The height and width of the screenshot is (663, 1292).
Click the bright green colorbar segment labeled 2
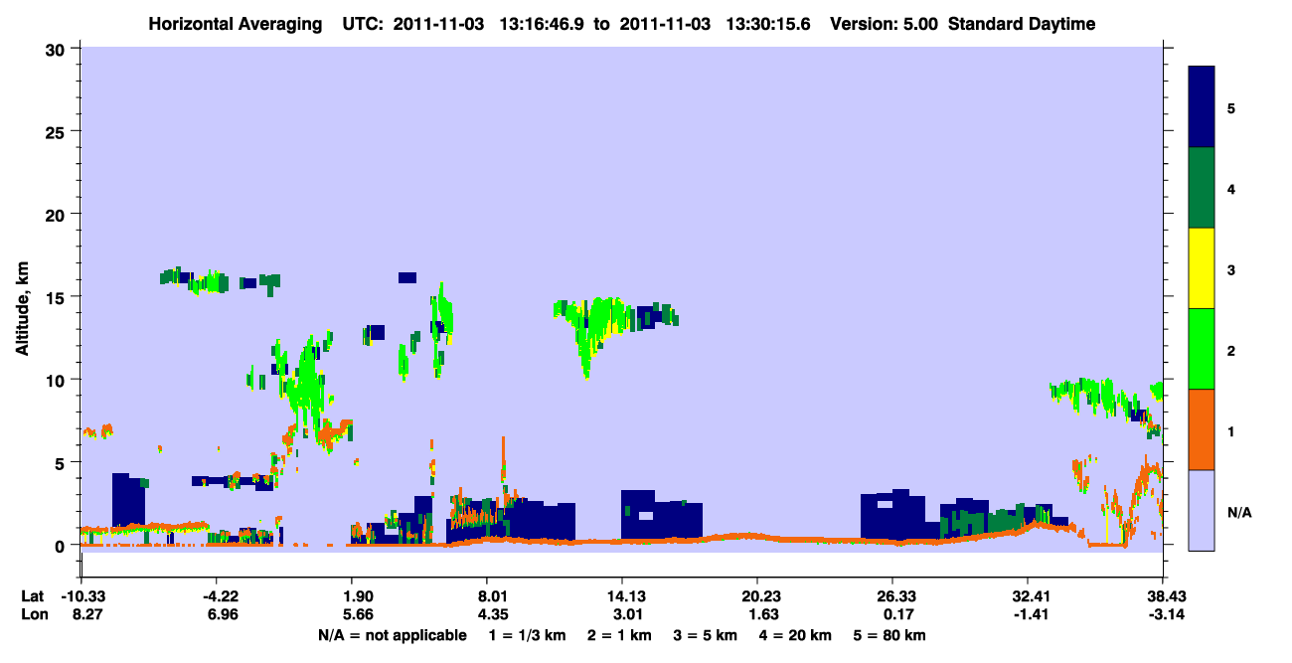pyautogui.click(x=1202, y=349)
